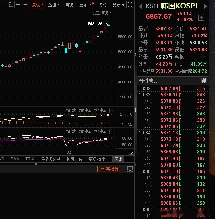Click the side panel collapse handle arrow
The width and height of the screenshot is (215, 219).
135,110
